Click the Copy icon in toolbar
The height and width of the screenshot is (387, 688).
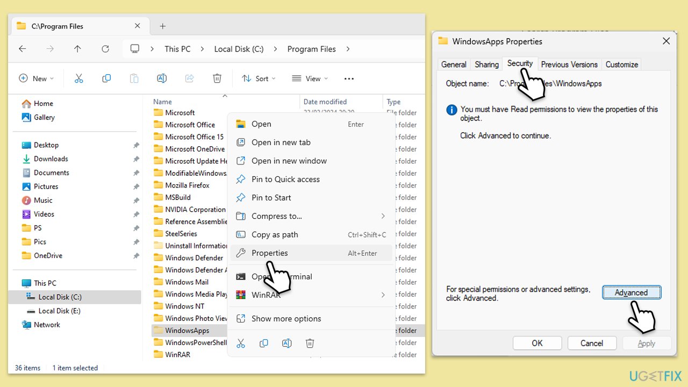coord(106,78)
